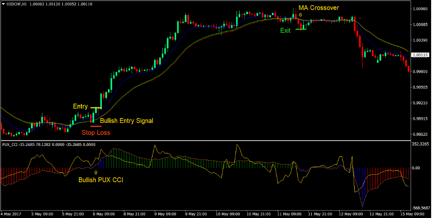432x218 pixels.
Task: Click the Bullish PUX CCI label
Action: 100,180
